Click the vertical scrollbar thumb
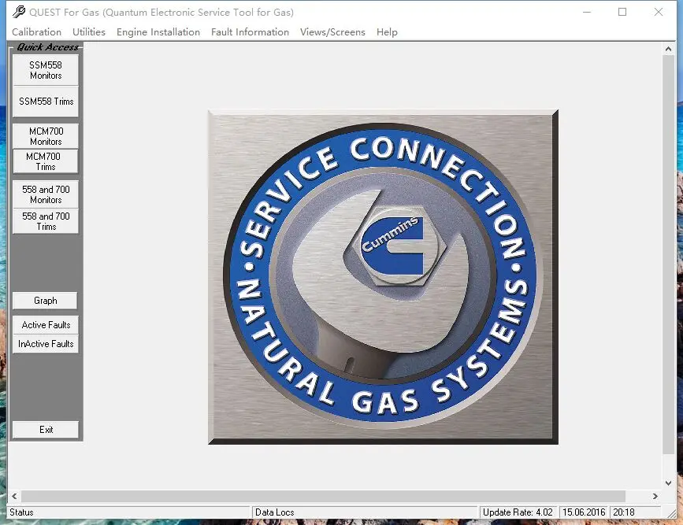683x525 pixels. pyautogui.click(x=668, y=255)
